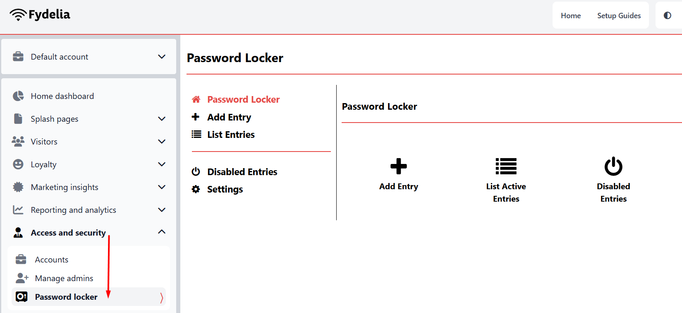Screen dimensions: 682x313
Task: Click the List Active Entries list icon
Action: point(506,166)
